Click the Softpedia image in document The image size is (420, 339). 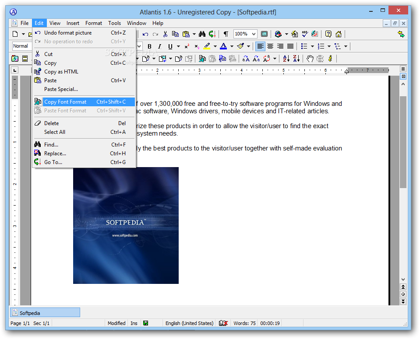tap(126, 225)
